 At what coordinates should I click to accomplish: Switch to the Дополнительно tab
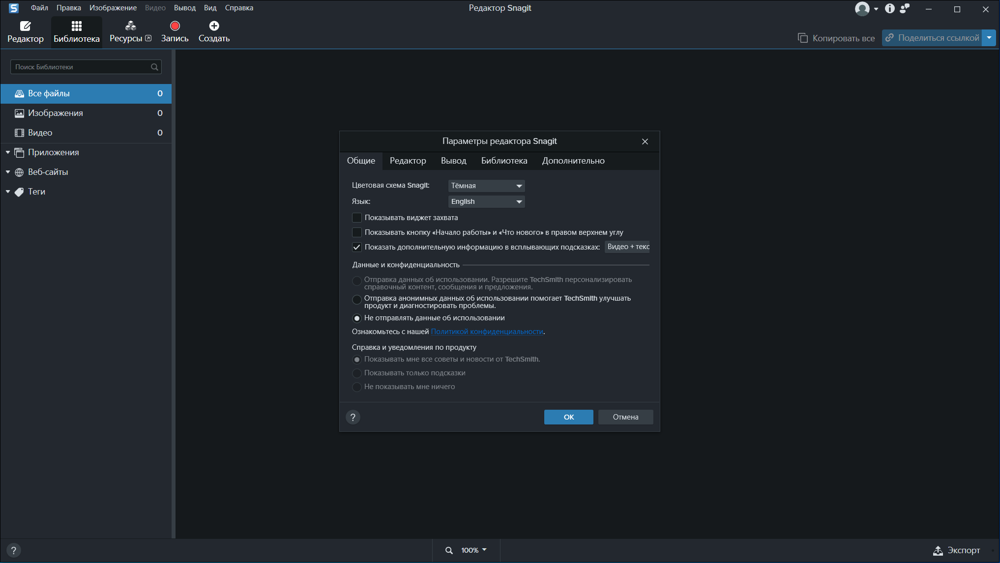click(573, 161)
